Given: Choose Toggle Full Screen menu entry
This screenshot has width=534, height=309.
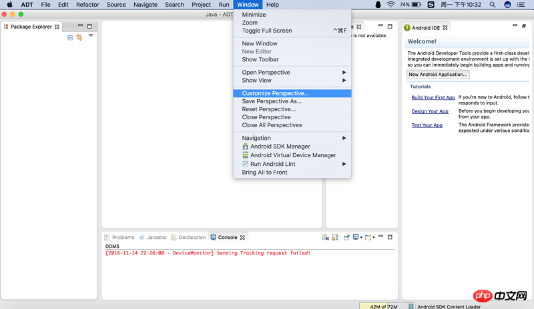Looking at the screenshot, I should point(292,31).
